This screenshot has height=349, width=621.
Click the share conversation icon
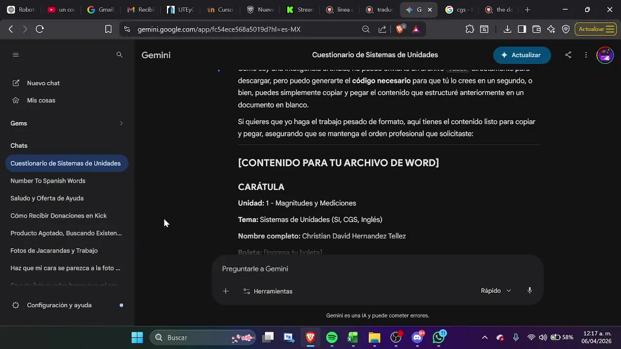[x=568, y=55]
